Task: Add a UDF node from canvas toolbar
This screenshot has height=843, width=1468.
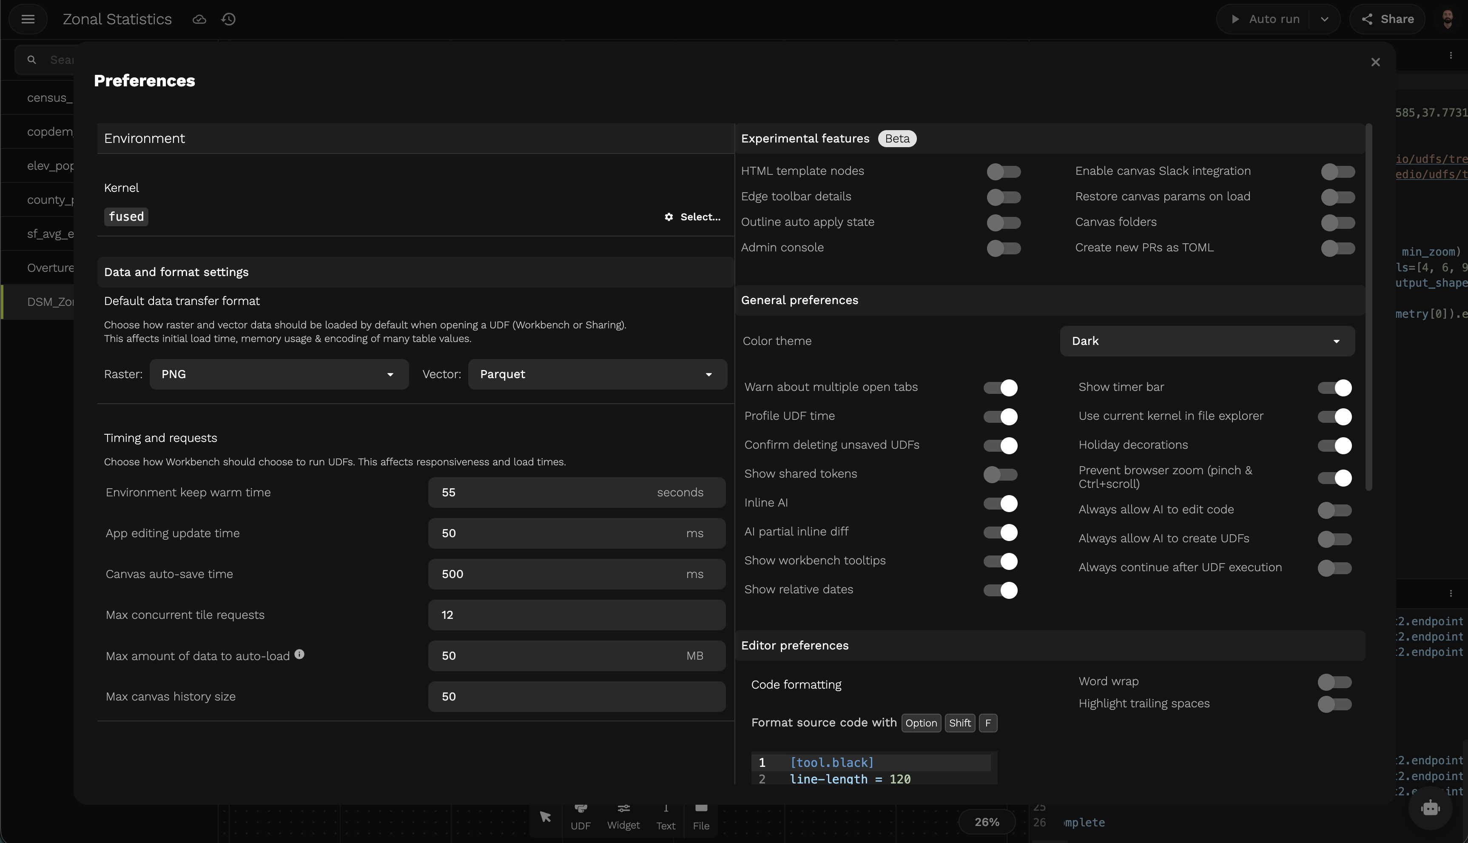Action: (x=580, y=817)
